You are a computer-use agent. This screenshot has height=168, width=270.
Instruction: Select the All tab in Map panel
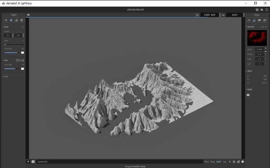(x=249, y=20)
